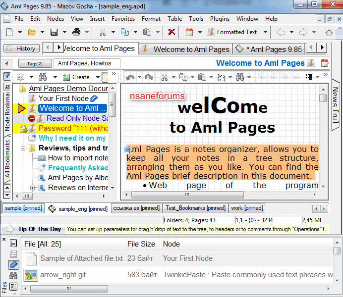Sort tree nodes with the a-z icon
The width and height of the screenshot is (343, 297).
[x=20, y=77]
